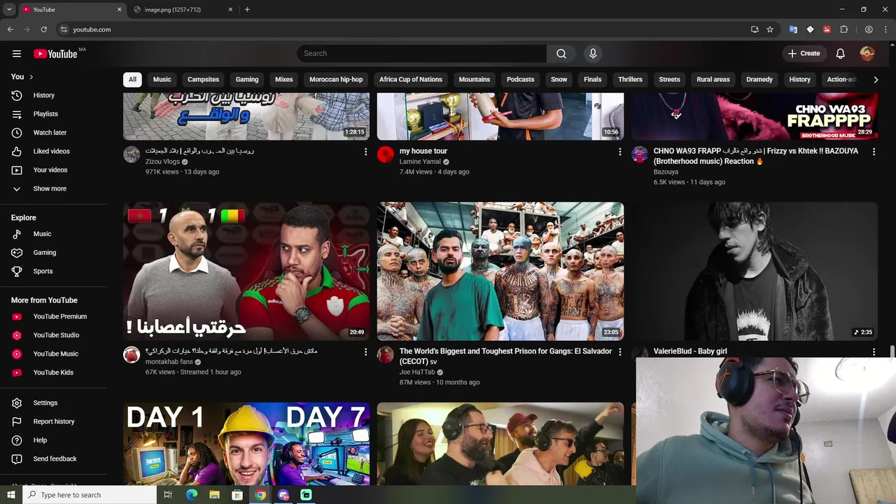The height and width of the screenshot is (504, 896).
Task: Open Music under Explore
Action: [x=42, y=234]
